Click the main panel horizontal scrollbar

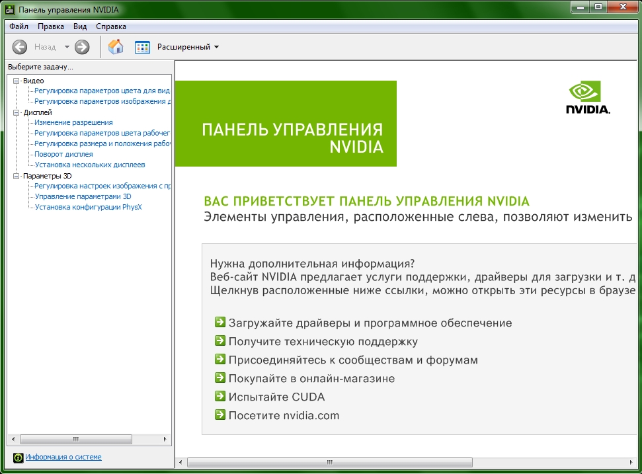point(331,462)
